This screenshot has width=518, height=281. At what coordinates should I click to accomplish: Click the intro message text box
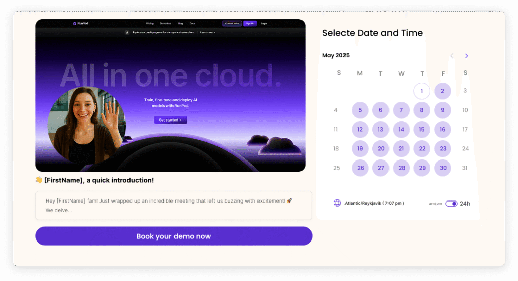coord(174,205)
